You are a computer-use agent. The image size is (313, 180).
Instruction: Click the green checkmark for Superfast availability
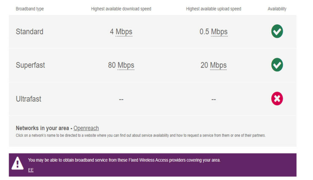click(x=277, y=65)
